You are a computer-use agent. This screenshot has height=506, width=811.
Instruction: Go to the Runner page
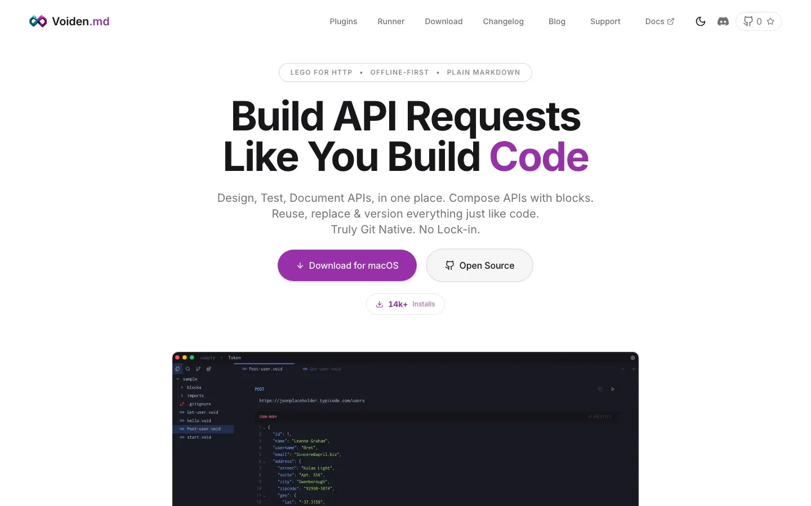[391, 21]
